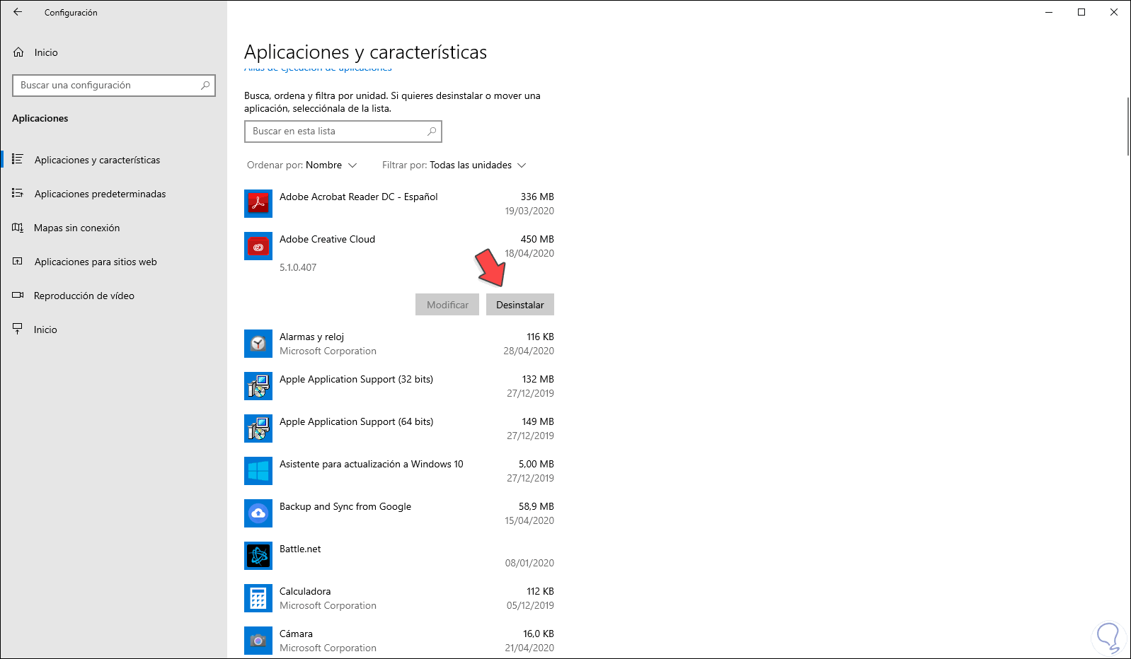
Task: Click the Desinstalar button for Adobe Creative Cloud
Action: pos(520,305)
